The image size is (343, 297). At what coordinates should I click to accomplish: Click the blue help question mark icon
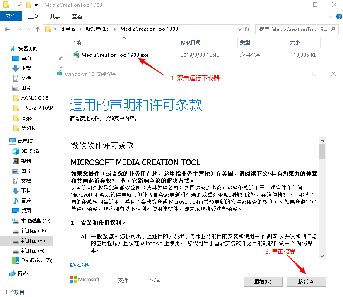pyautogui.click(x=339, y=17)
